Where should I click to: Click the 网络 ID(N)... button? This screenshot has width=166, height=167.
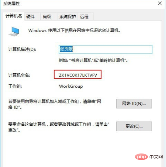134,103
